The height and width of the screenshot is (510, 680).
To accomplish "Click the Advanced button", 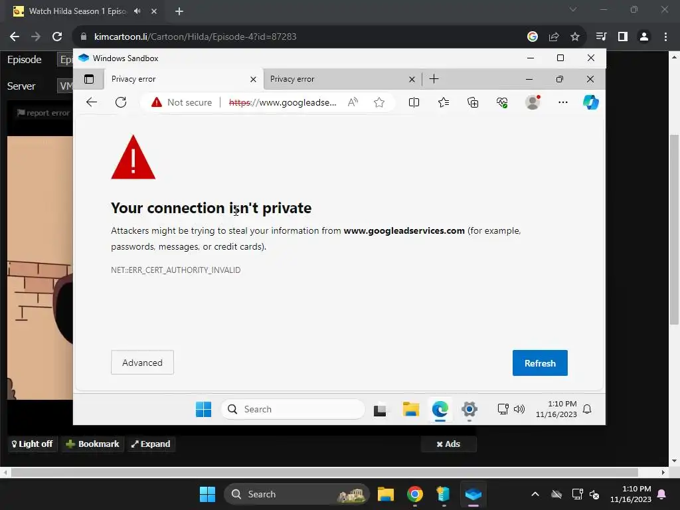I will [142, 363].
